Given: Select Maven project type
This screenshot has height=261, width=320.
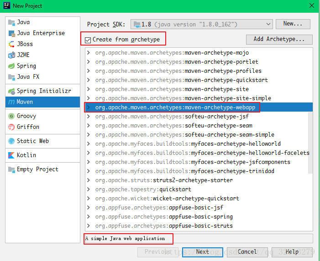Looking at the screenshot, I should [42, 102].
